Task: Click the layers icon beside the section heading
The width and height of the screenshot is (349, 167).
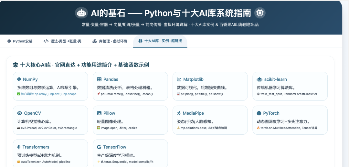Action: point(16,65)
